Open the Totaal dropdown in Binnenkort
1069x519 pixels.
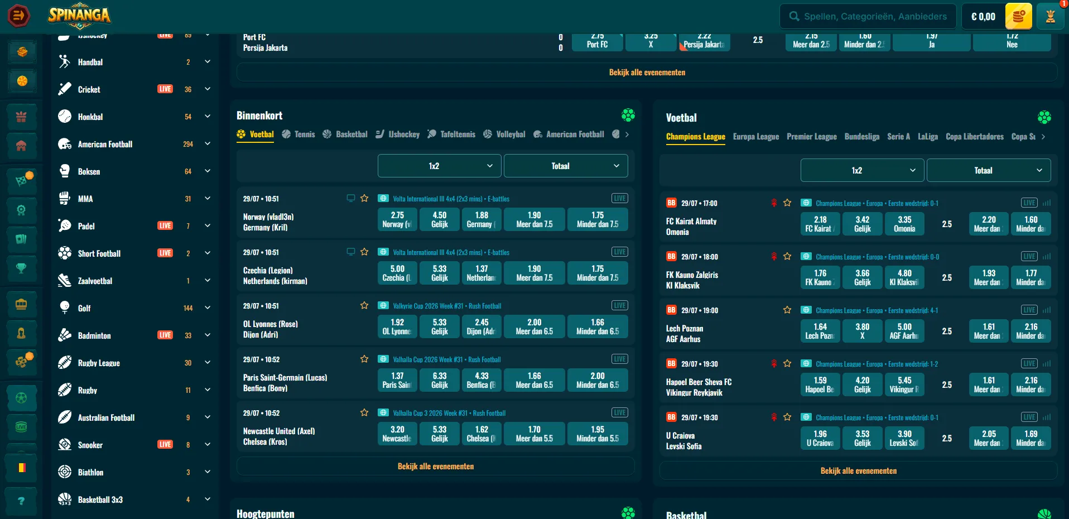pos(566,166)
